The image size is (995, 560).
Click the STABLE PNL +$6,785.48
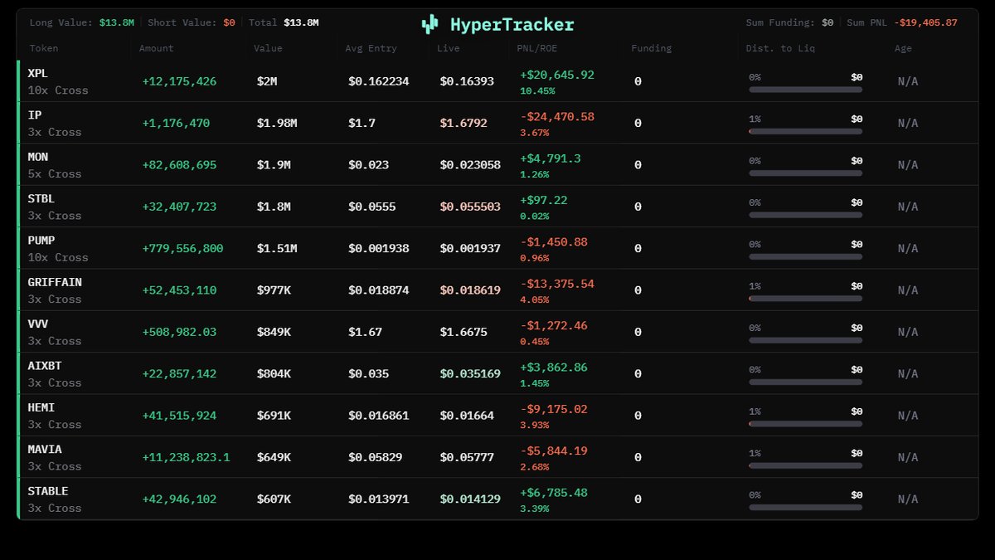[x=554, y=493]
